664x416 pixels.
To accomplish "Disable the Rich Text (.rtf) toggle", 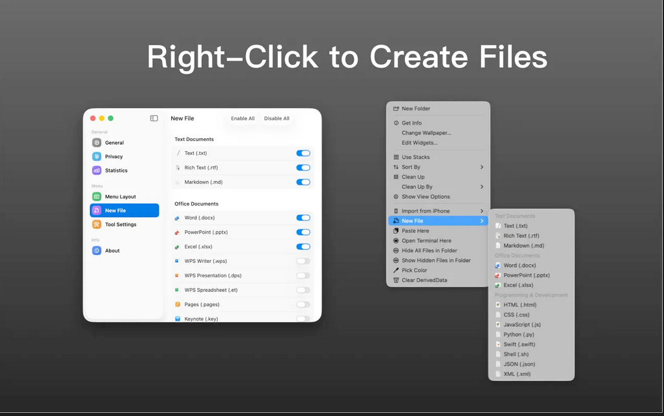I will point(303,168).
